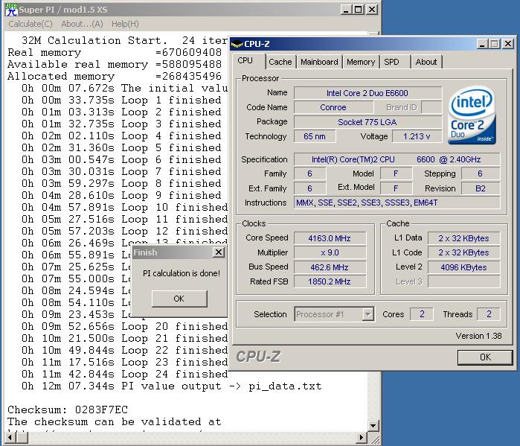The image size is (520, 446).
Task: Click the horizontal scrollbar right arrow in Super PI
Action: 361,438
